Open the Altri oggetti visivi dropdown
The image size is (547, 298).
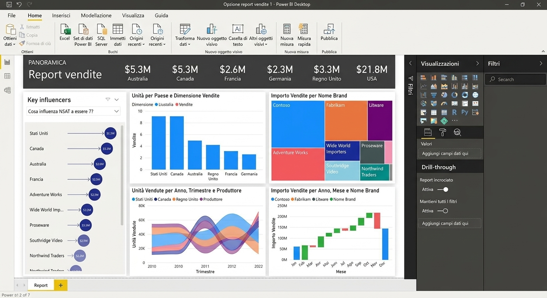(x=261, y=35)
